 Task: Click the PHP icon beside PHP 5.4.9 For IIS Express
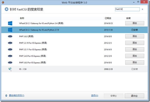point(10,56)
